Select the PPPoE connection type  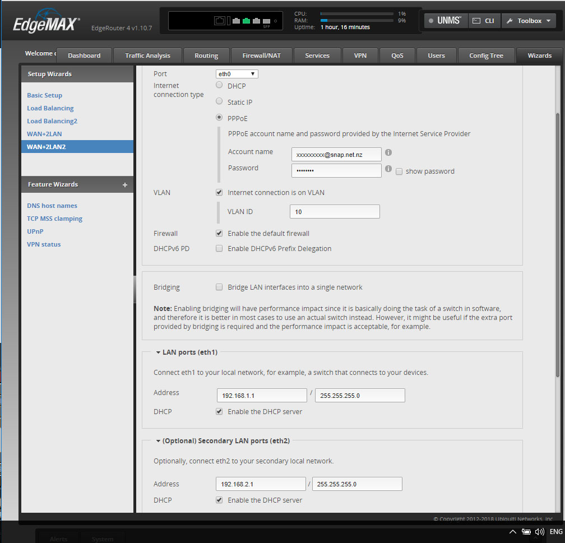219,118
